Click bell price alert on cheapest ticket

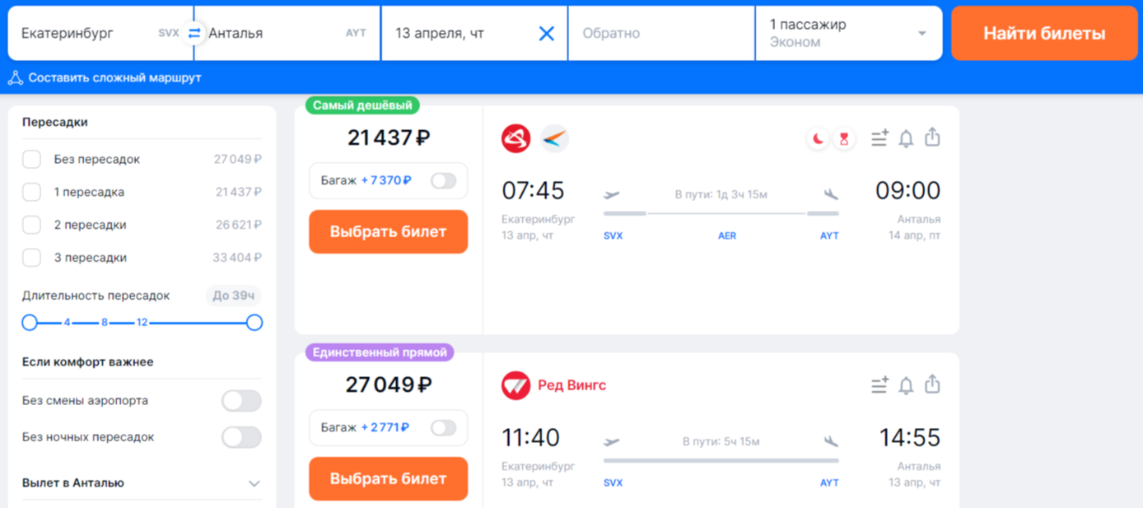coord(906,138)
